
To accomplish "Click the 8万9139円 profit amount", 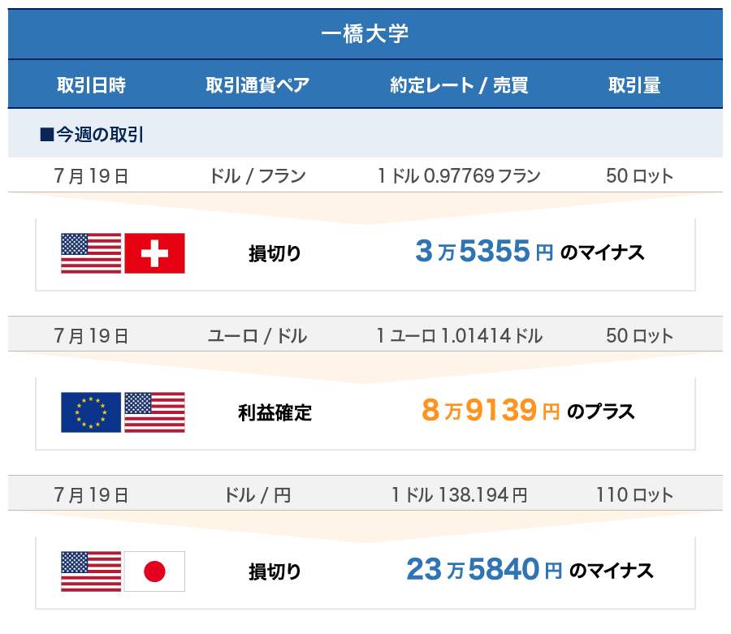I will pos(491,412).
